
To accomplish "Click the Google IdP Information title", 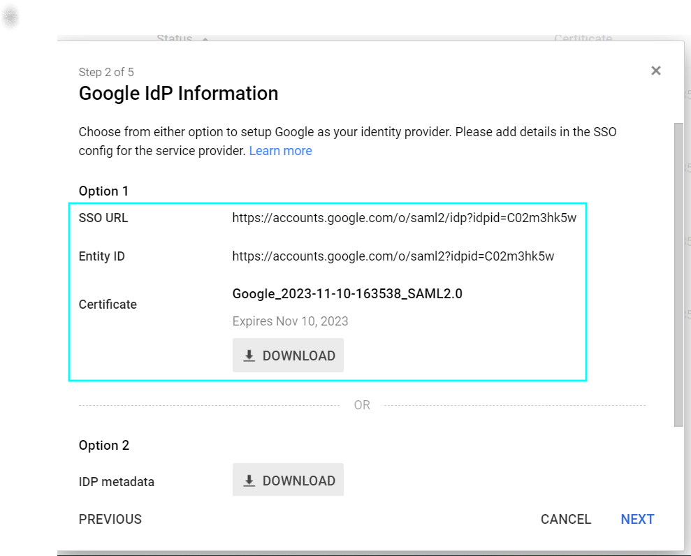I will pyautogui.click(x=178, y=94).
